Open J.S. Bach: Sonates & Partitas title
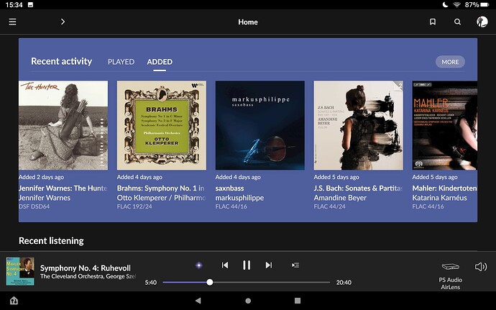 (x=358, y=188)
